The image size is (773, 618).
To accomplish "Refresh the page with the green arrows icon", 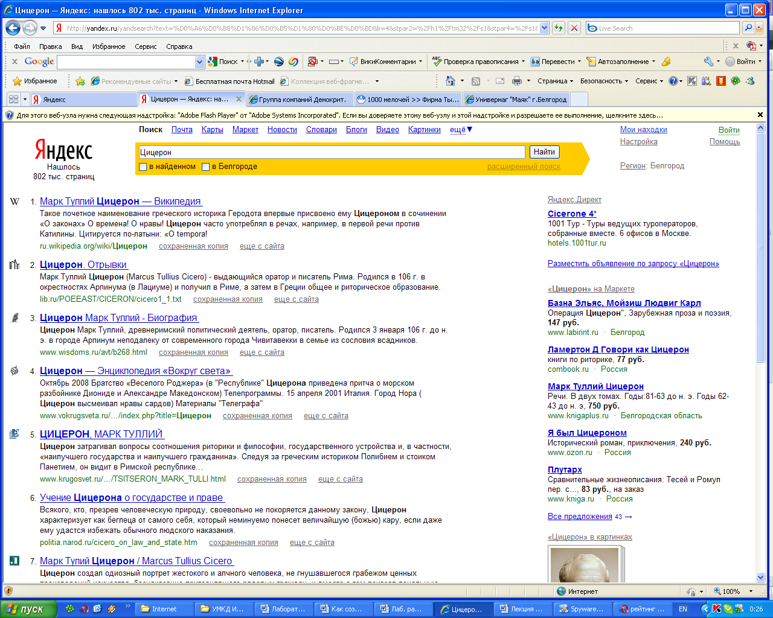I will click(559, 28).
